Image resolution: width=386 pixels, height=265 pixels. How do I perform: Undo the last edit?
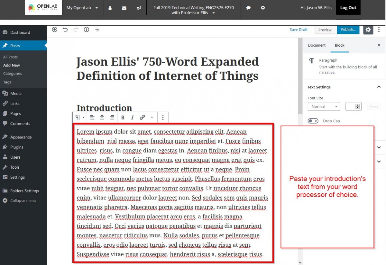65,30
